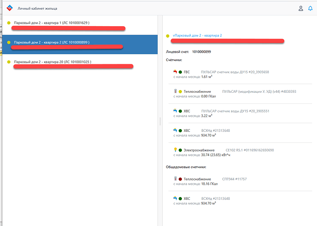Click the yellow status dot beside квартира 1
The width and height of the screenshot is (317, 226).
coord(9,23)
